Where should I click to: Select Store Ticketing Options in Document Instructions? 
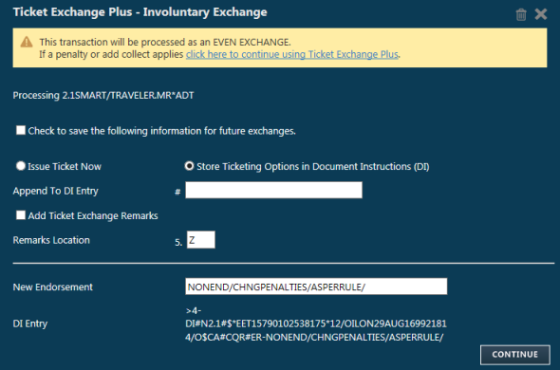pos(189,166)
